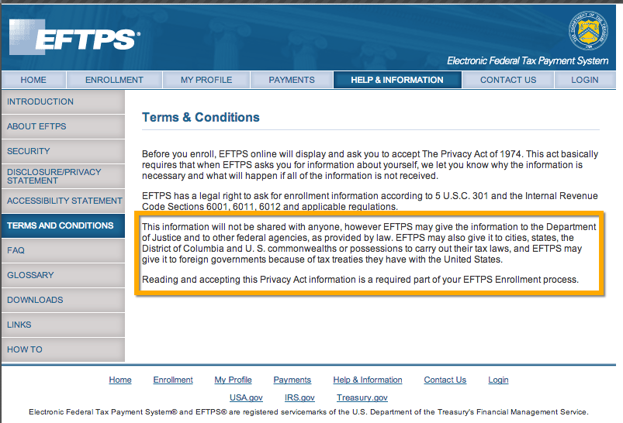Select the PAYMENTS tab
The width and height of the screenshot is (623, 423).
tap(292, 80)
